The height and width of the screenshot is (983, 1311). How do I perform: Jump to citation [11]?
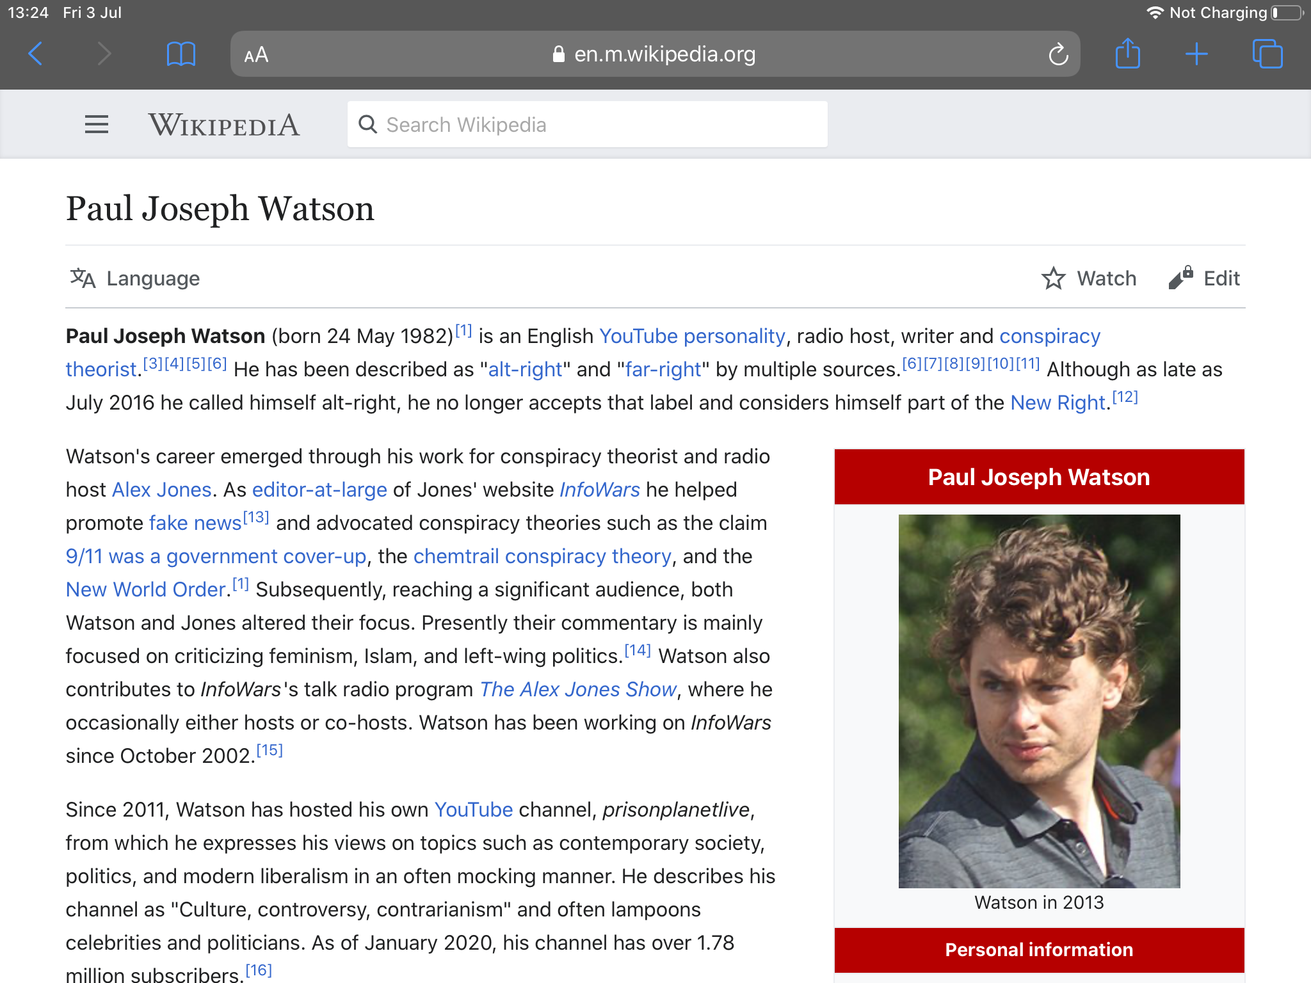point(1027,364)
